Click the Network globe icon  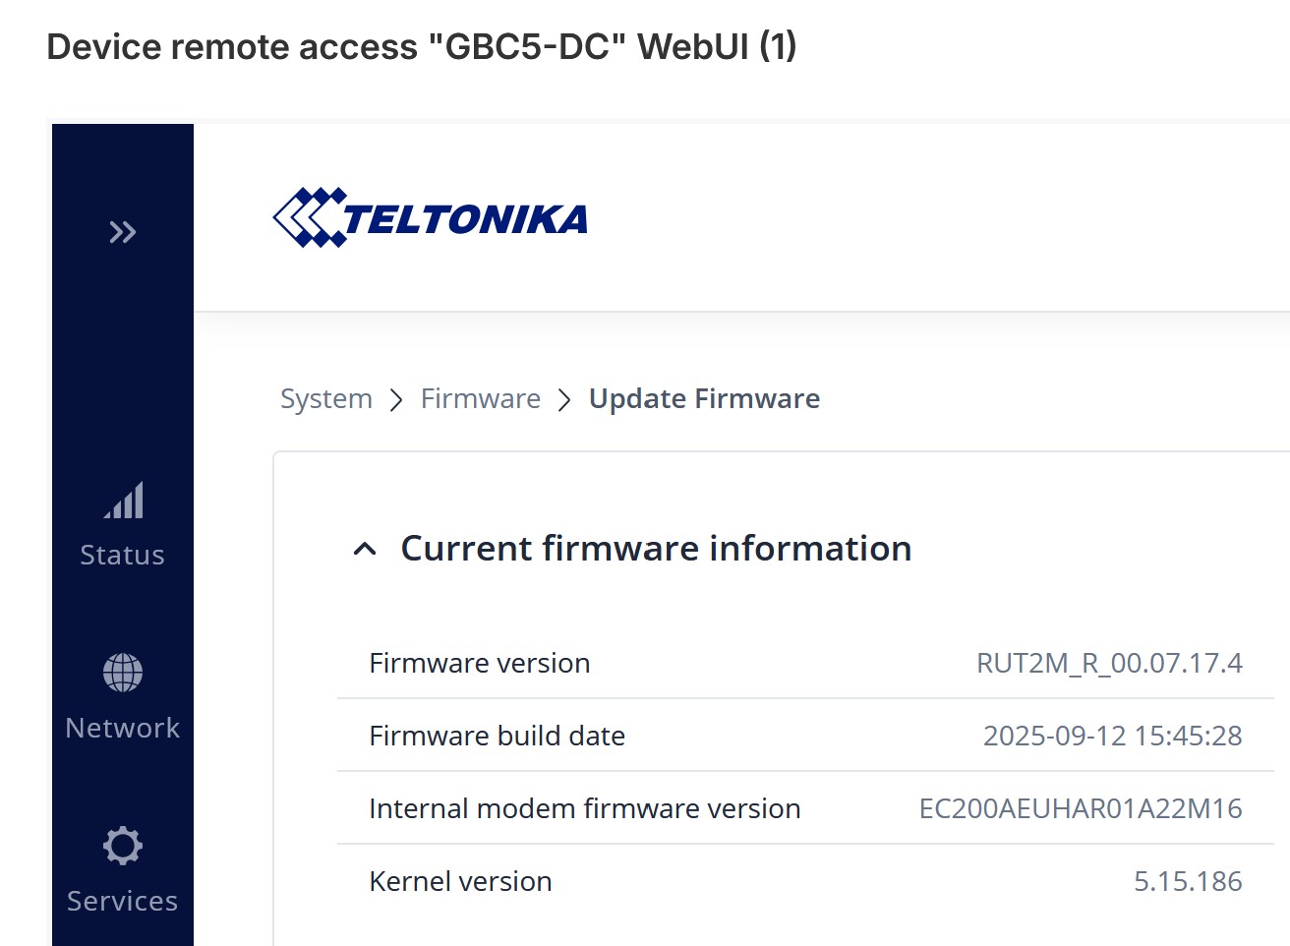[x=123, y=673]
